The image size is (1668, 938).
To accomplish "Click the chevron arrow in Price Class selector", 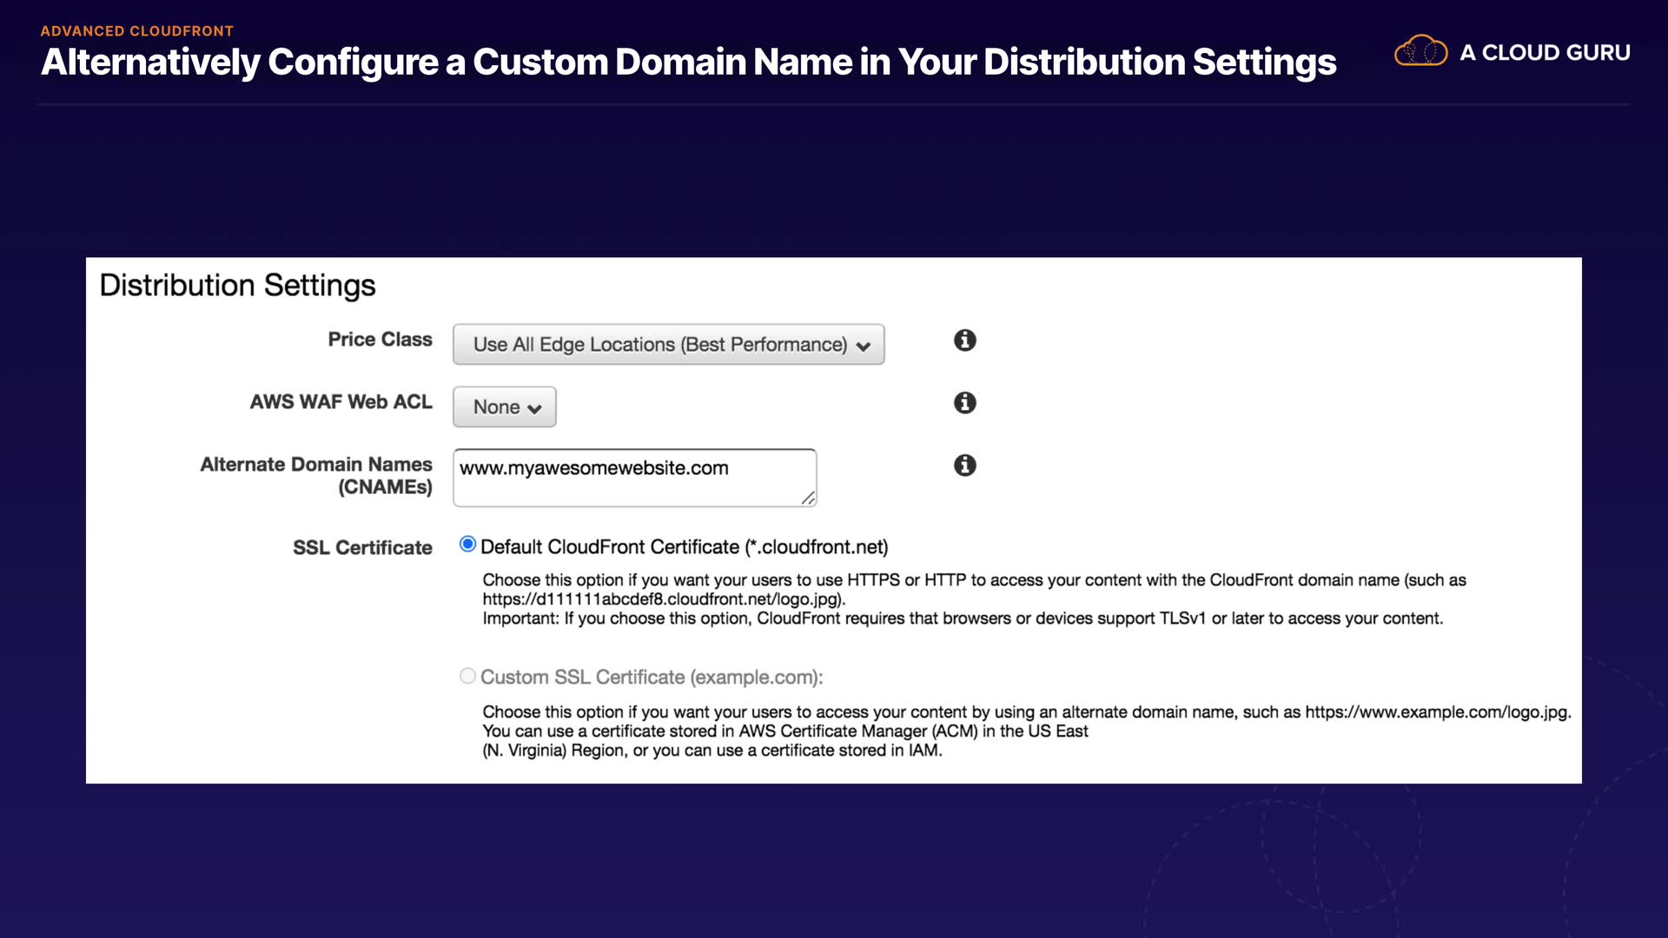I will pyautogui.click(x=863, y=347).
